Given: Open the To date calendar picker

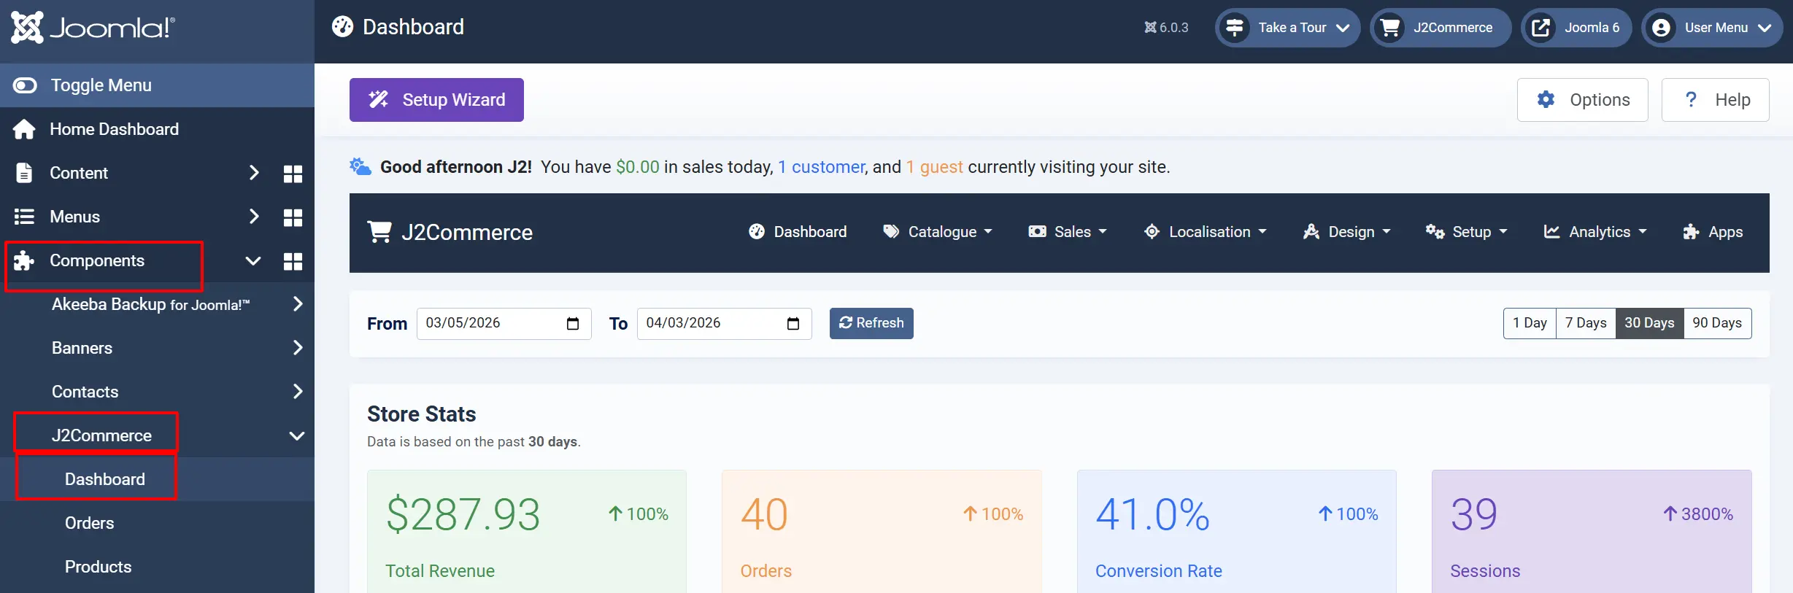Looking at the screenshot, I should pyautogui.click(x=793, y=324).
